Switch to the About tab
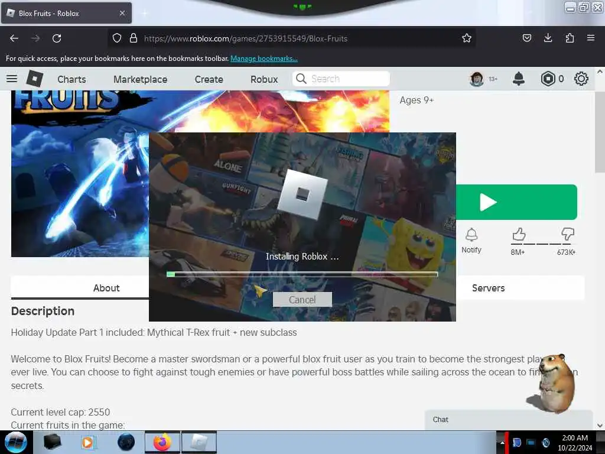This screenshot has width=605, height=454. 80,288
